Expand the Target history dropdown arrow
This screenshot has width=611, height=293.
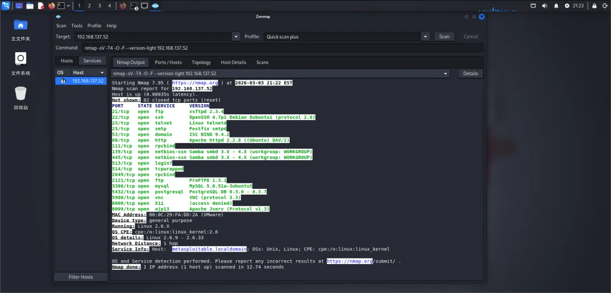point(236,37)
